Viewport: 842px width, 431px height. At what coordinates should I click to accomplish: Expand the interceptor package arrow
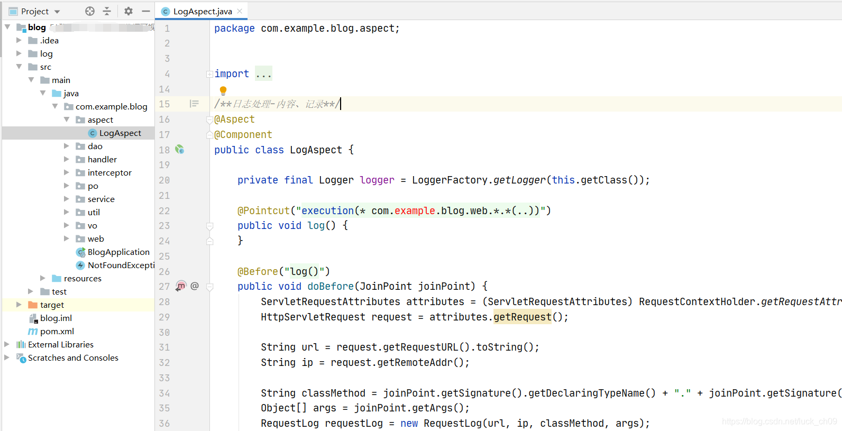(x=67, y=172)
